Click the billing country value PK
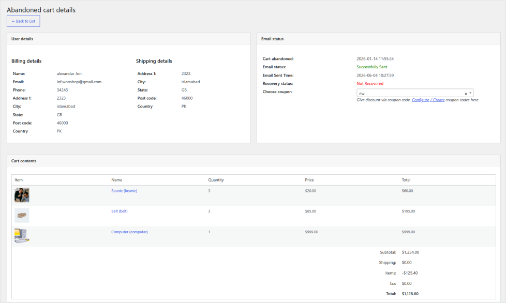 59,131
